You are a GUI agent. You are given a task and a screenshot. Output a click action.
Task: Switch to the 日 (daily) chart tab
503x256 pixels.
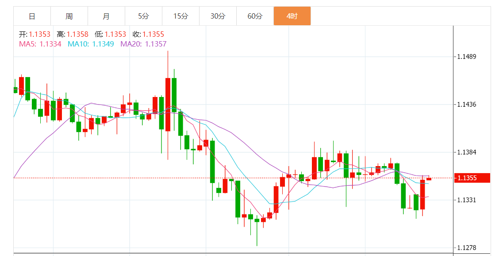pyautogui.click(x=32, y=16)
